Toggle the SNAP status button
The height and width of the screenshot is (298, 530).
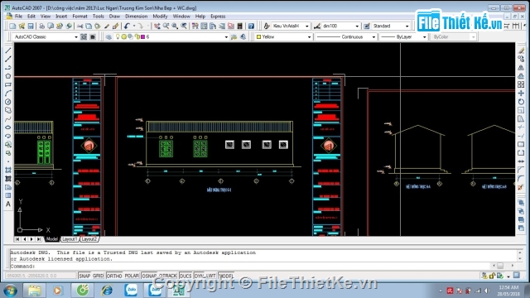[x=84, y=276]
